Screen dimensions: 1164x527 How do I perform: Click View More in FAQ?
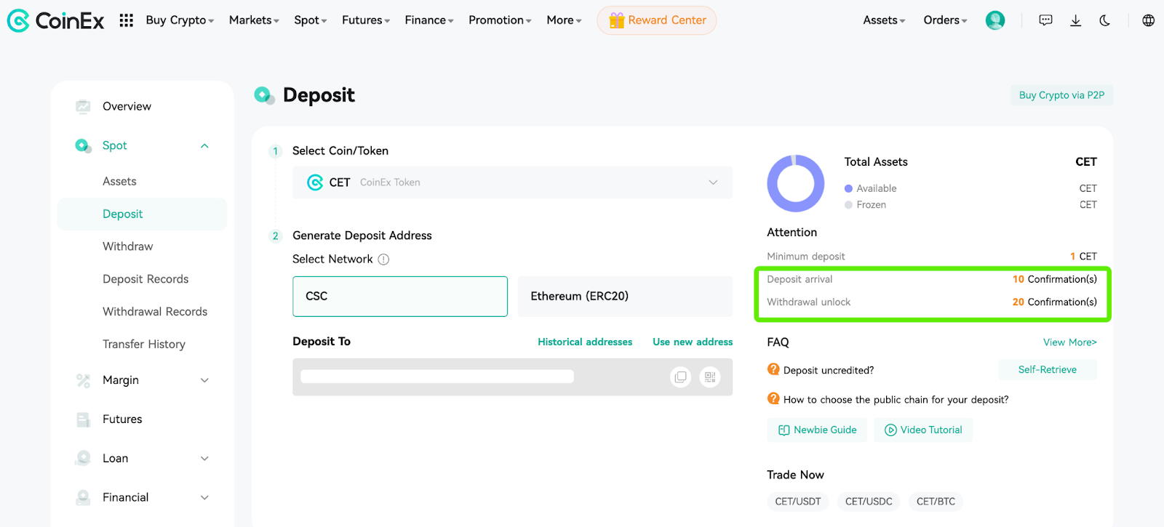(1070, 342)
